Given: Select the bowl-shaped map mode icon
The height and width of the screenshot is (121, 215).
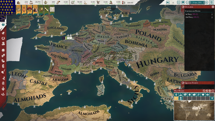Looking at the screenshot, I should click(203, 94).
